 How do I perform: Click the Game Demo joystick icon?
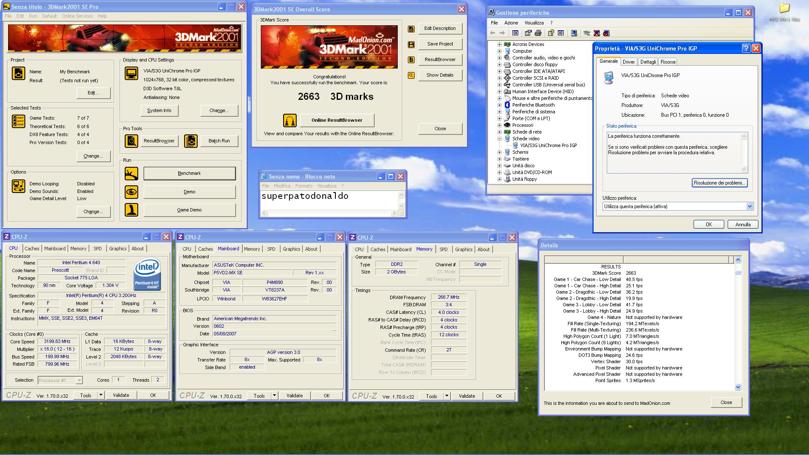click(x=131, y=210)
